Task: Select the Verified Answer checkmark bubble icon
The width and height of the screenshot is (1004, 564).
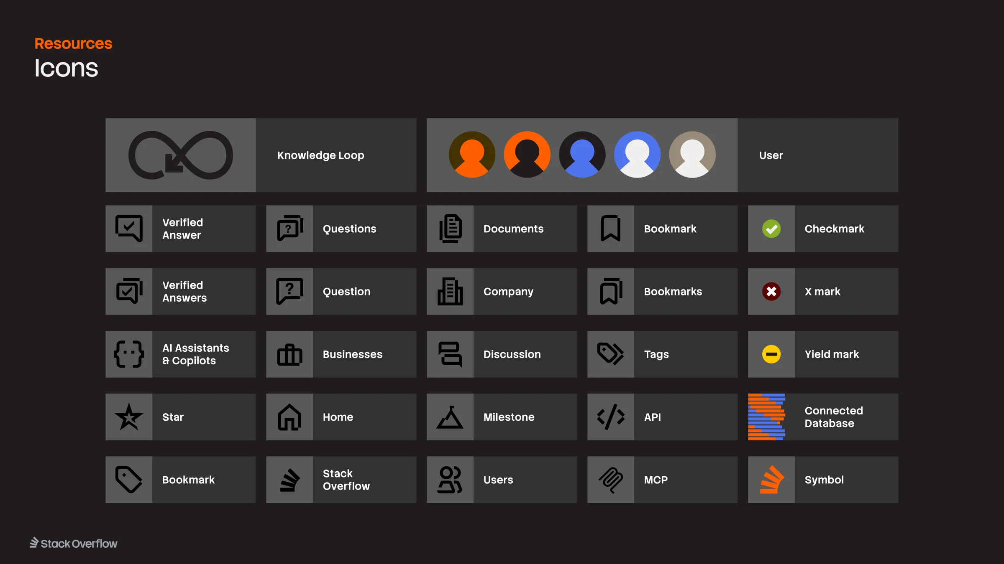Action: (129, 229)
